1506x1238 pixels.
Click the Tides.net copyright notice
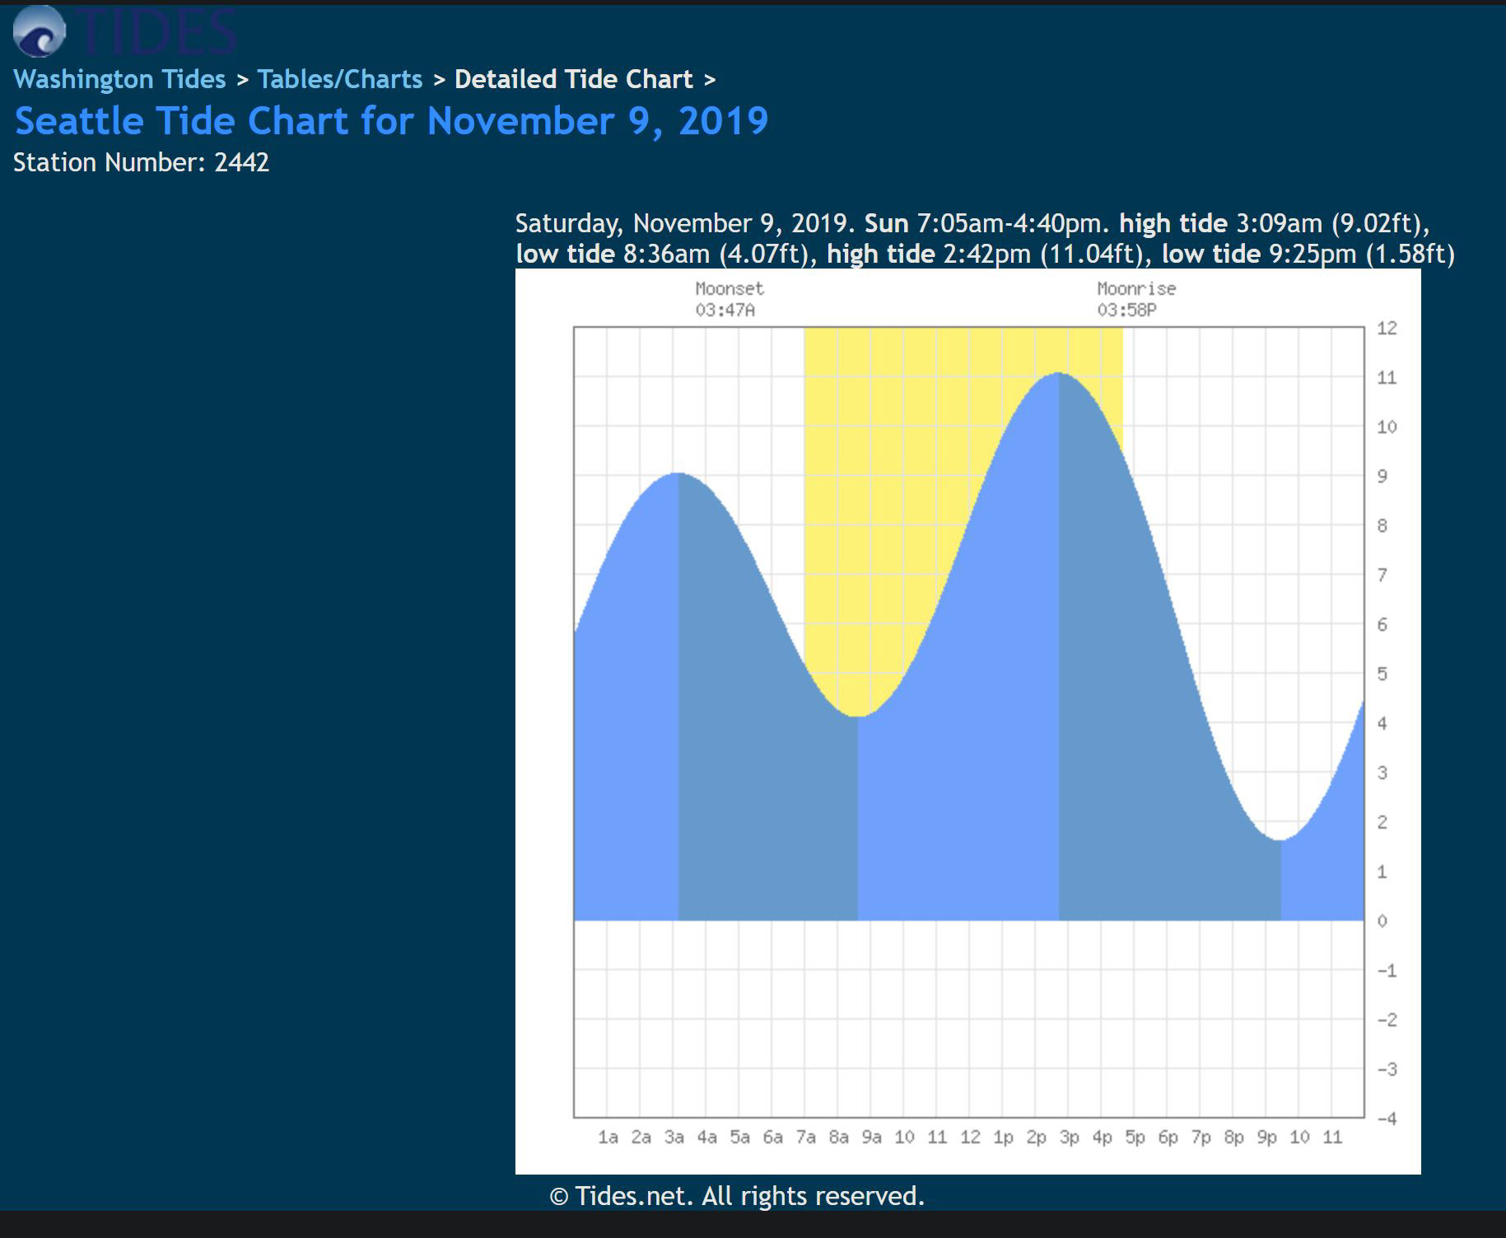pos(737,1196)
